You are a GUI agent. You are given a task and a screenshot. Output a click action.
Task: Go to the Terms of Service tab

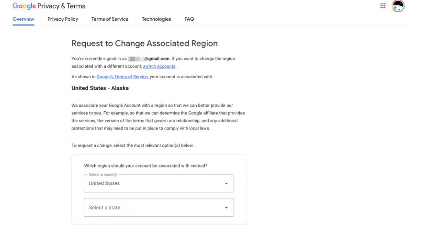110,19
